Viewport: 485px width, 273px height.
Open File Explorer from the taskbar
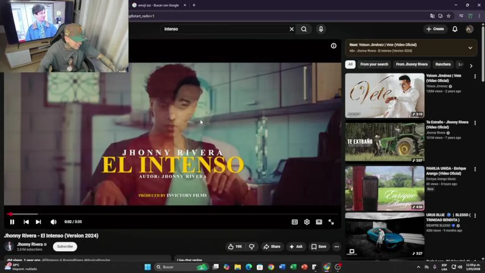click(x=238, y=267)
